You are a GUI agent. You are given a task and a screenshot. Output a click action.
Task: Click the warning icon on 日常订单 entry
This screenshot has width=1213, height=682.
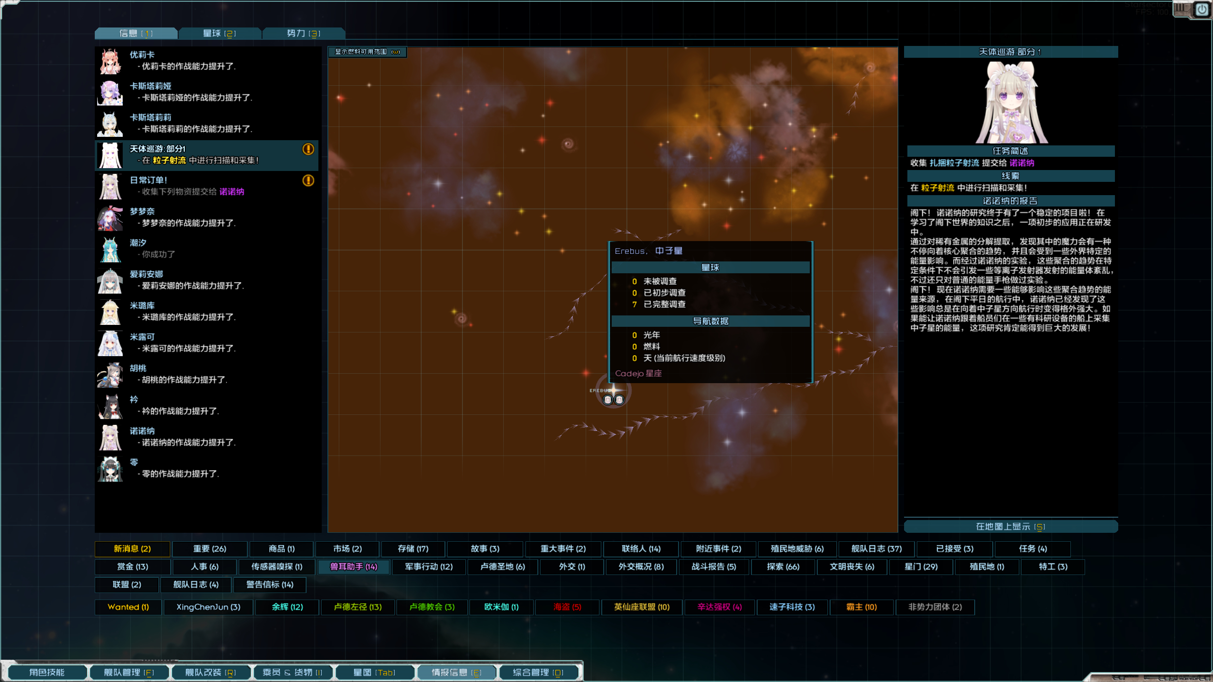(x=308, y=180)
